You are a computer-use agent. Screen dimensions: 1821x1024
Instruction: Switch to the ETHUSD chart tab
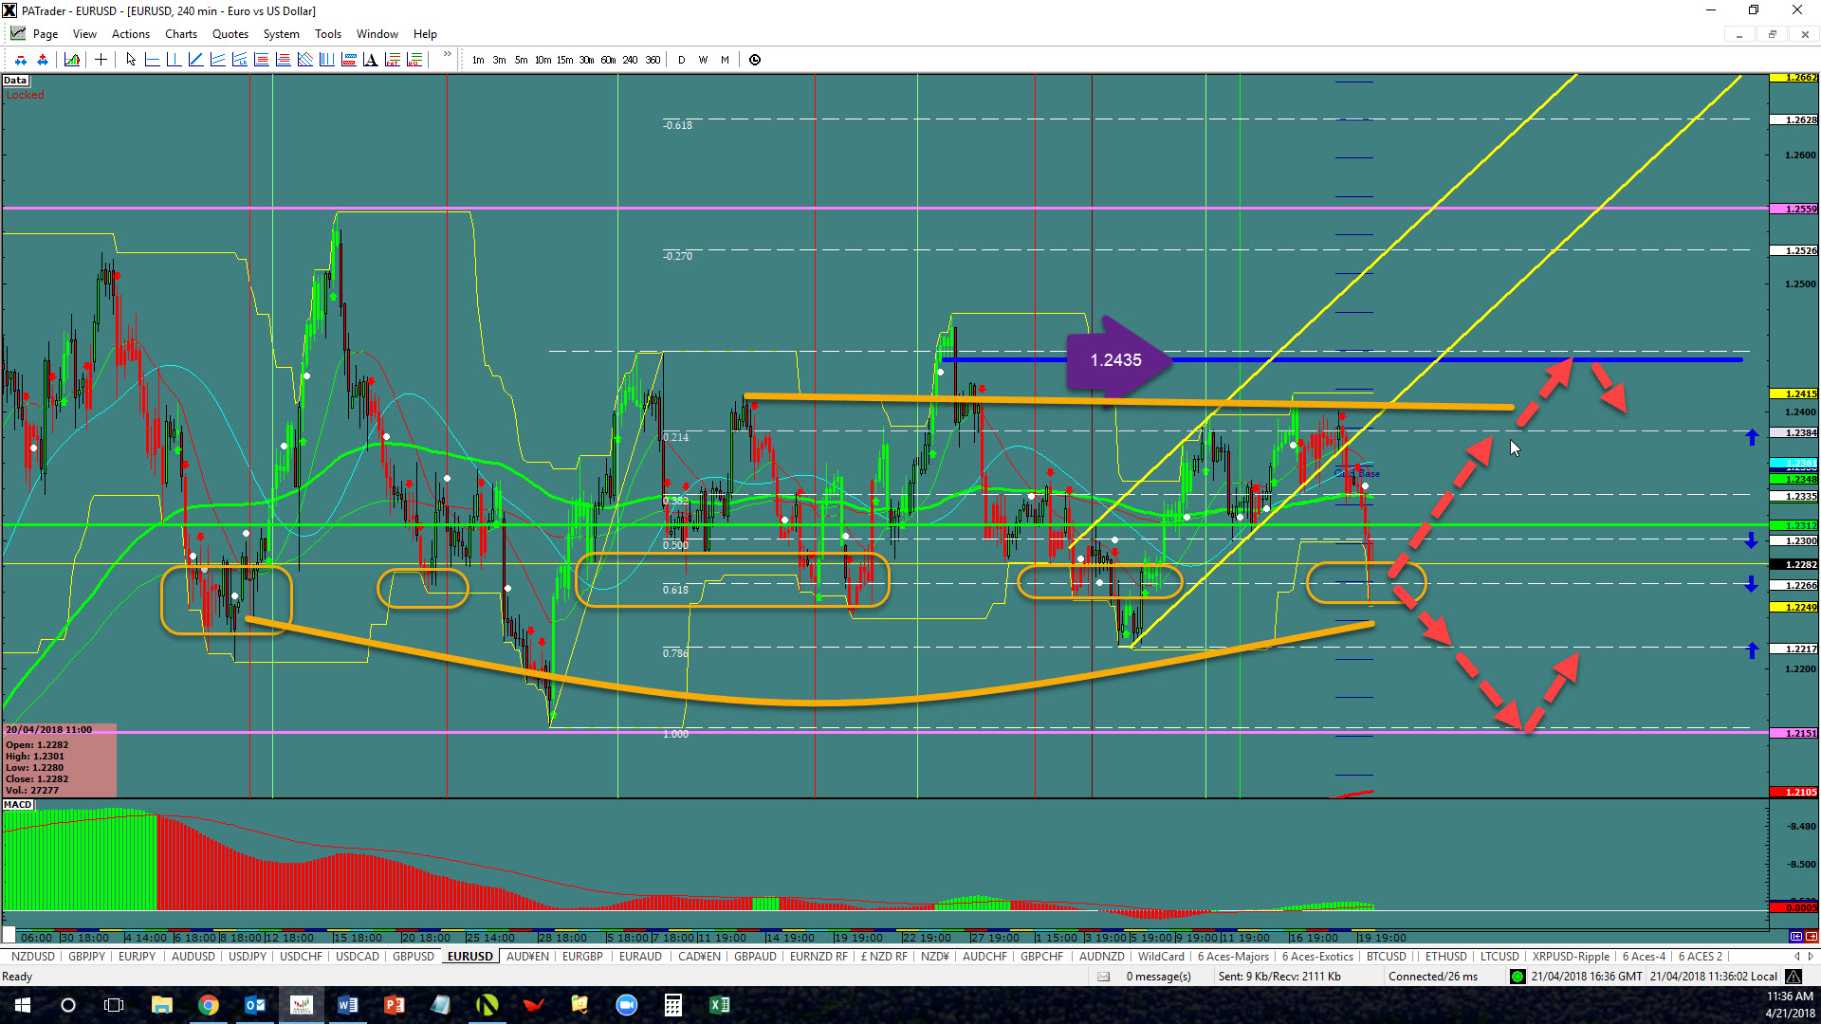1445,957
